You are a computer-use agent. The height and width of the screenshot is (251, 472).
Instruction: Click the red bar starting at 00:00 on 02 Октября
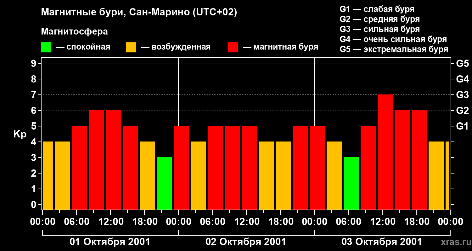pos(181,168)
